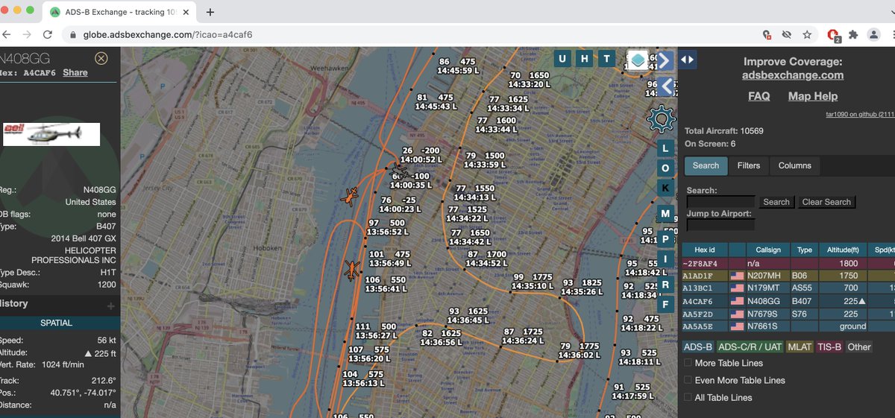Click the left chevron sidebar arrow
Image resolution: width=895 pixels, height=418 pixels.
coord(665,86)
